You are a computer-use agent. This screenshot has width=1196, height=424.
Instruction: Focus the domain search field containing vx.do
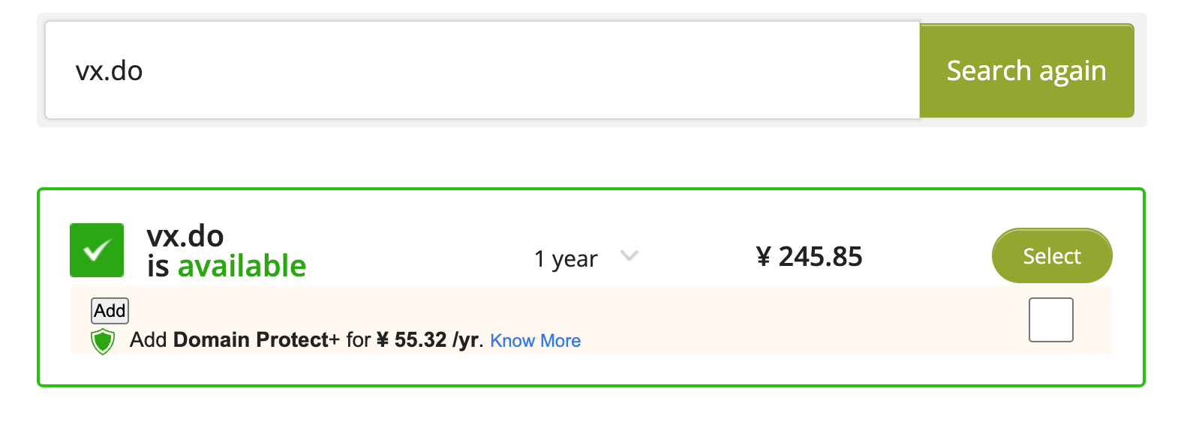click(x=482, y=70)
